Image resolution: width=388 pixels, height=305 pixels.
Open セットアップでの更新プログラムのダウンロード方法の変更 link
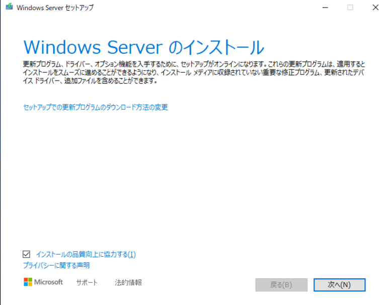tap(96, 107)
